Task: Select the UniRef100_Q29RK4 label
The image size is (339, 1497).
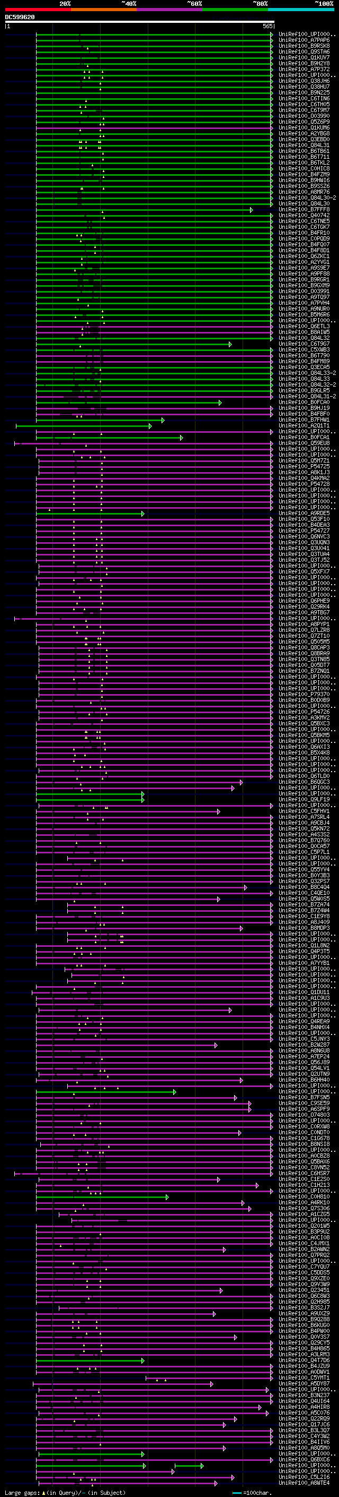Action: click(304, 606)
